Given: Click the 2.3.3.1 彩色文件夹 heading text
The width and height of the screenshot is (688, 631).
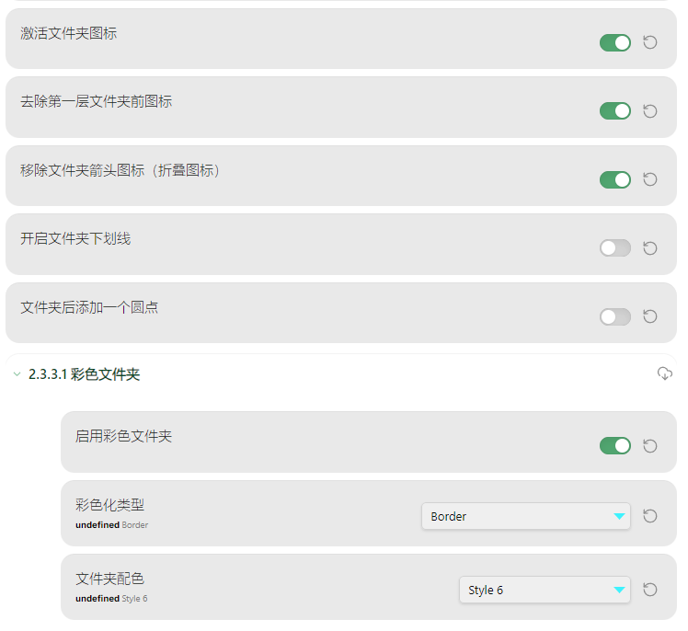Looking at the screenshot, I should point(84,374).
